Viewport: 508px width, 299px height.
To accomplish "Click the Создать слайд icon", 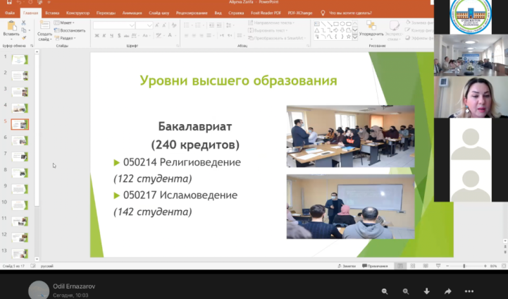I will [44, 25].
